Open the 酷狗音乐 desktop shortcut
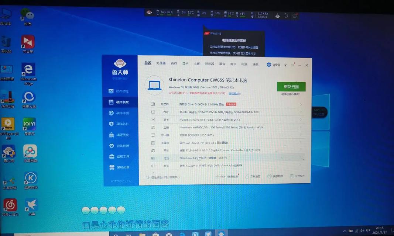Image resolution: width=394 pixels, height=236 pixels. click(x=31, y=181)
